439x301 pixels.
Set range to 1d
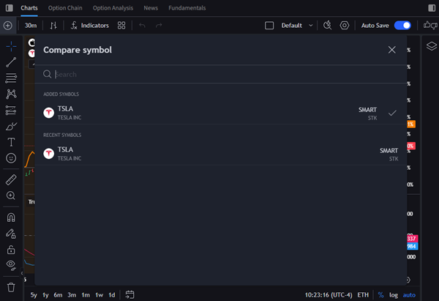click(x=112, y=295)
